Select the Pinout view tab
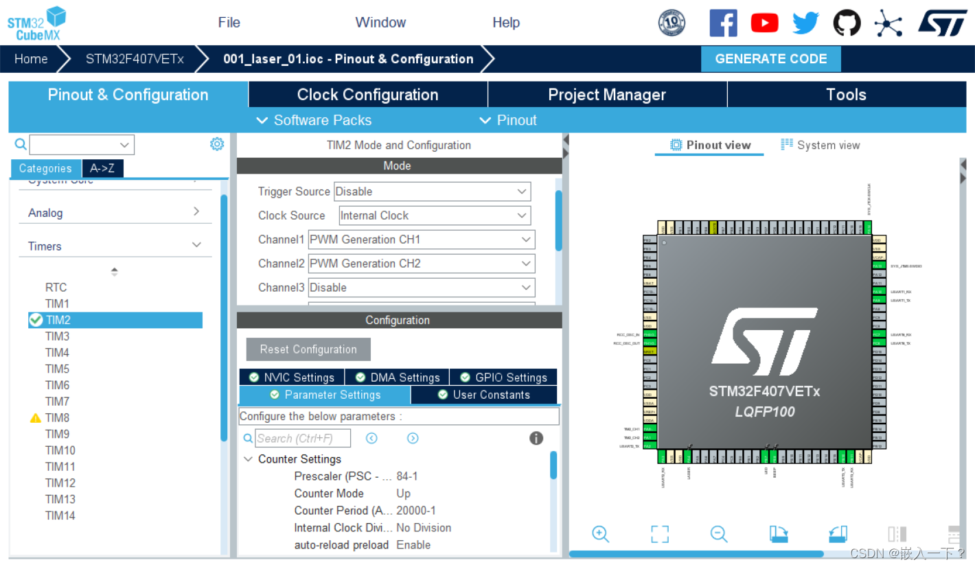The height and width of the screenshot is (567, 975). (x=710, y=145)
